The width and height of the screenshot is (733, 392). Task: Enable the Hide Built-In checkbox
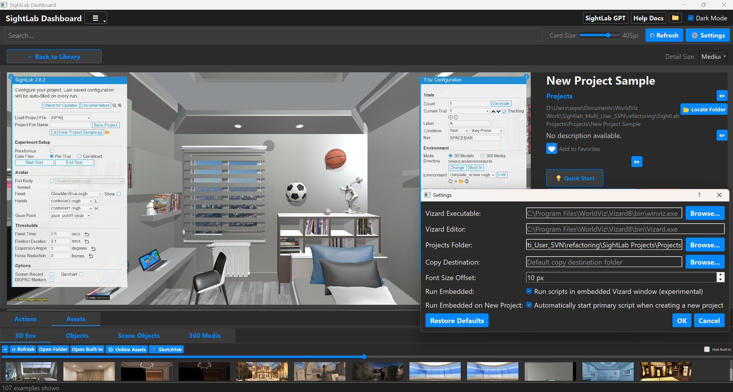[707, 349]
